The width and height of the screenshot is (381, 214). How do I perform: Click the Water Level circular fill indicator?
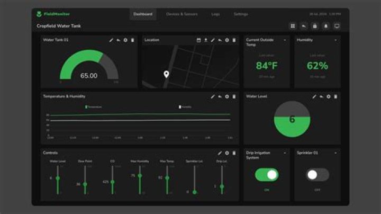point(292,119)
